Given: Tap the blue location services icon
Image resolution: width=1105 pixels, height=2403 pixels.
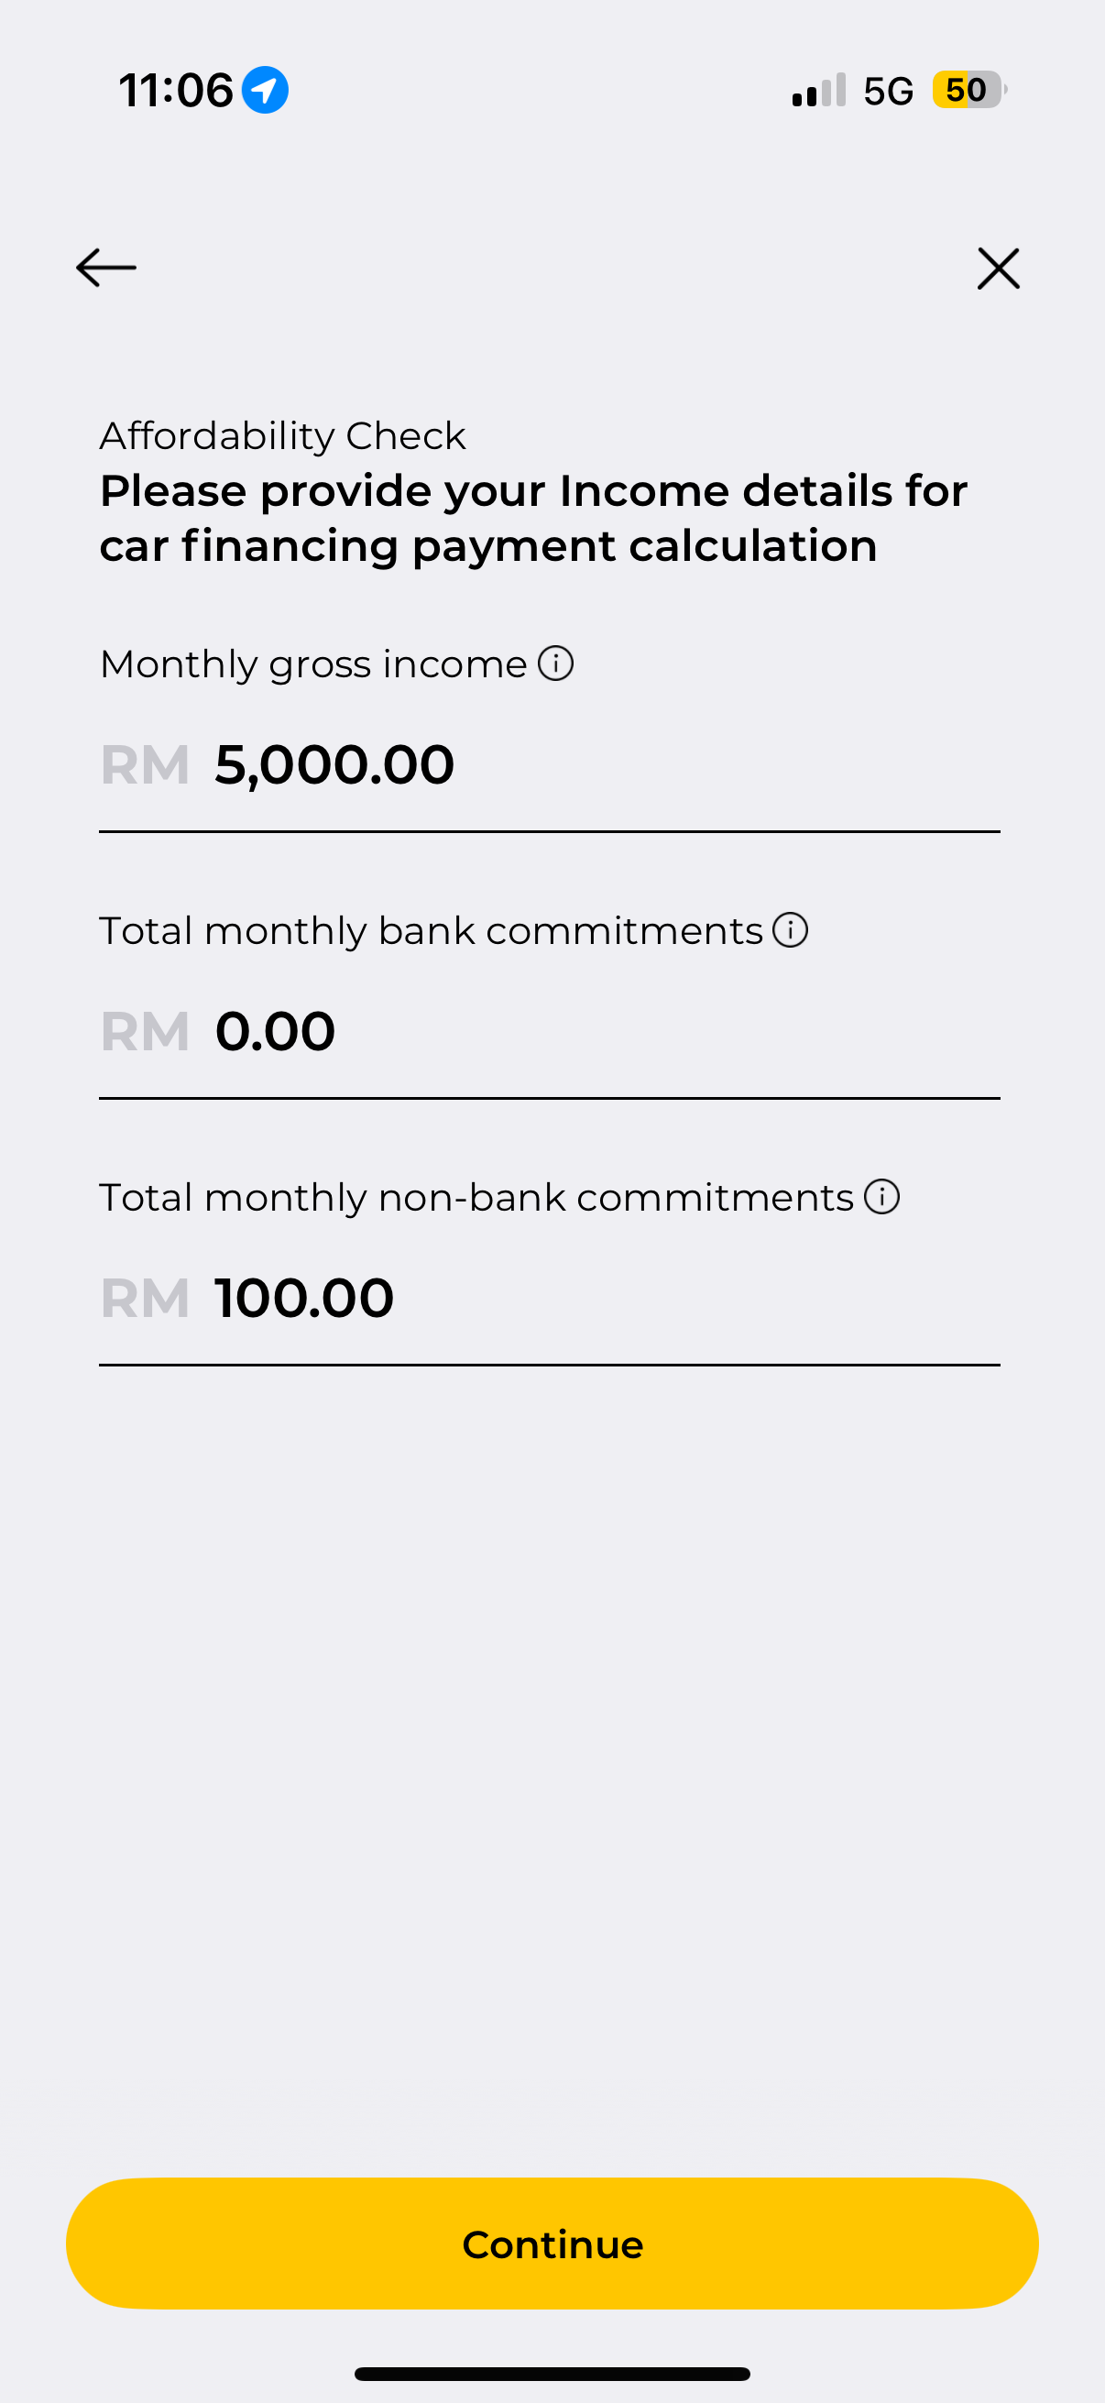Looking at the screenshot, I should pyautogui.click(x=265, y=91).
